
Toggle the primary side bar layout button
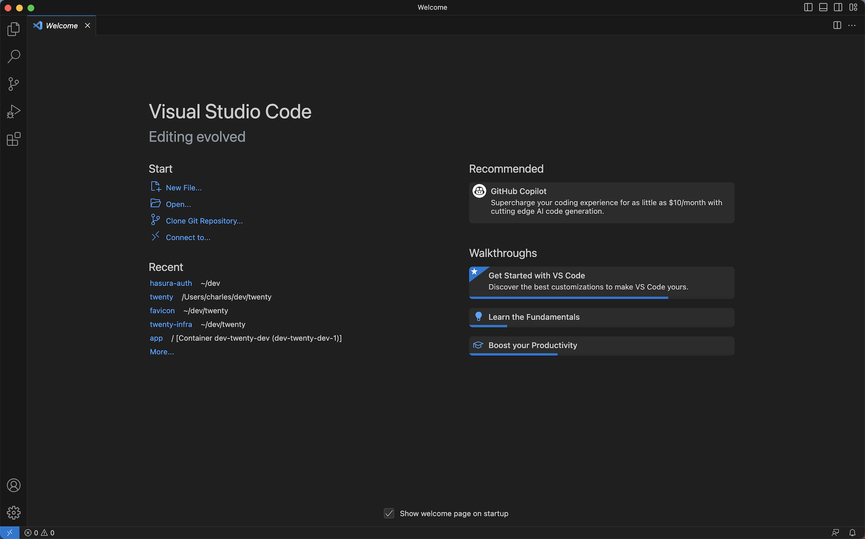[808, 7]
